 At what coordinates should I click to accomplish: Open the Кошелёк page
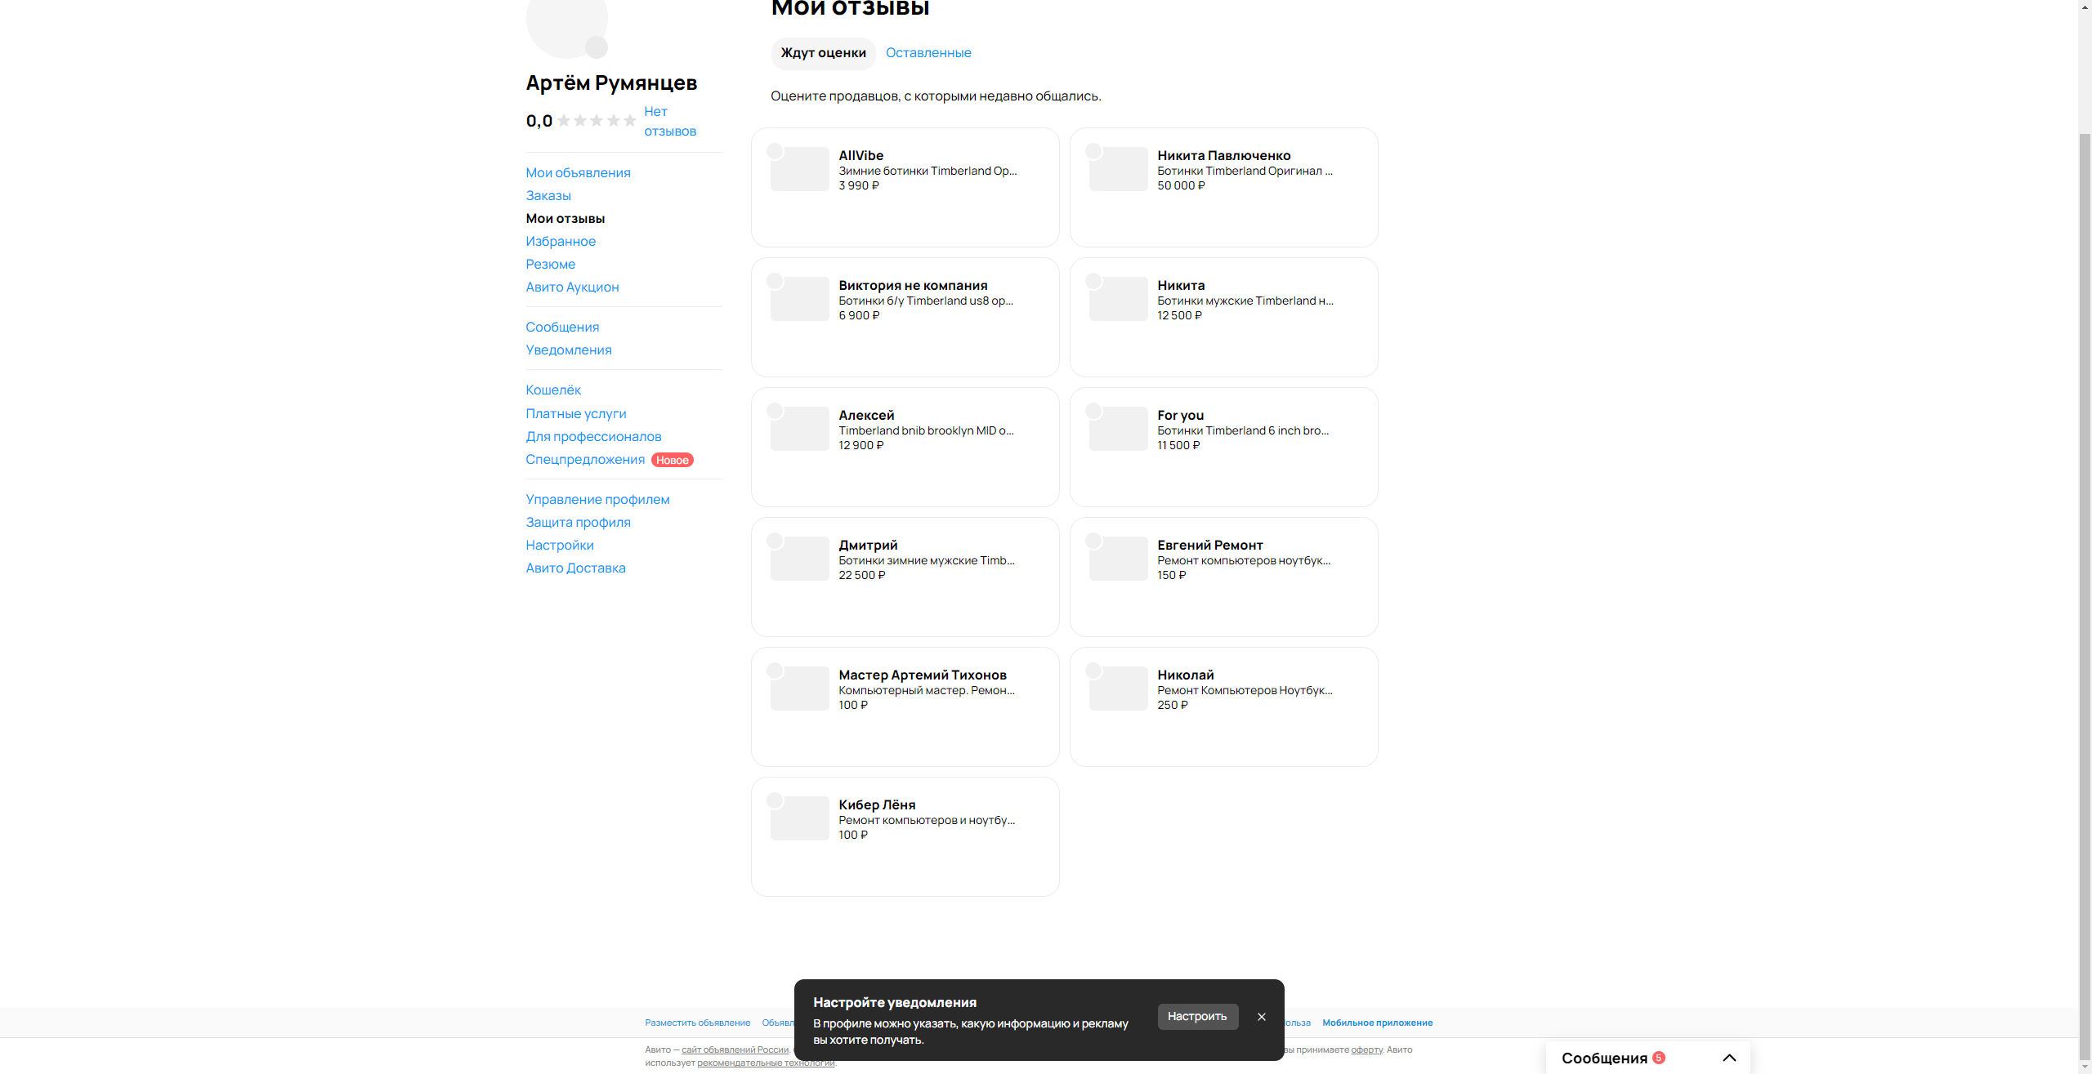tap(553, 390)
